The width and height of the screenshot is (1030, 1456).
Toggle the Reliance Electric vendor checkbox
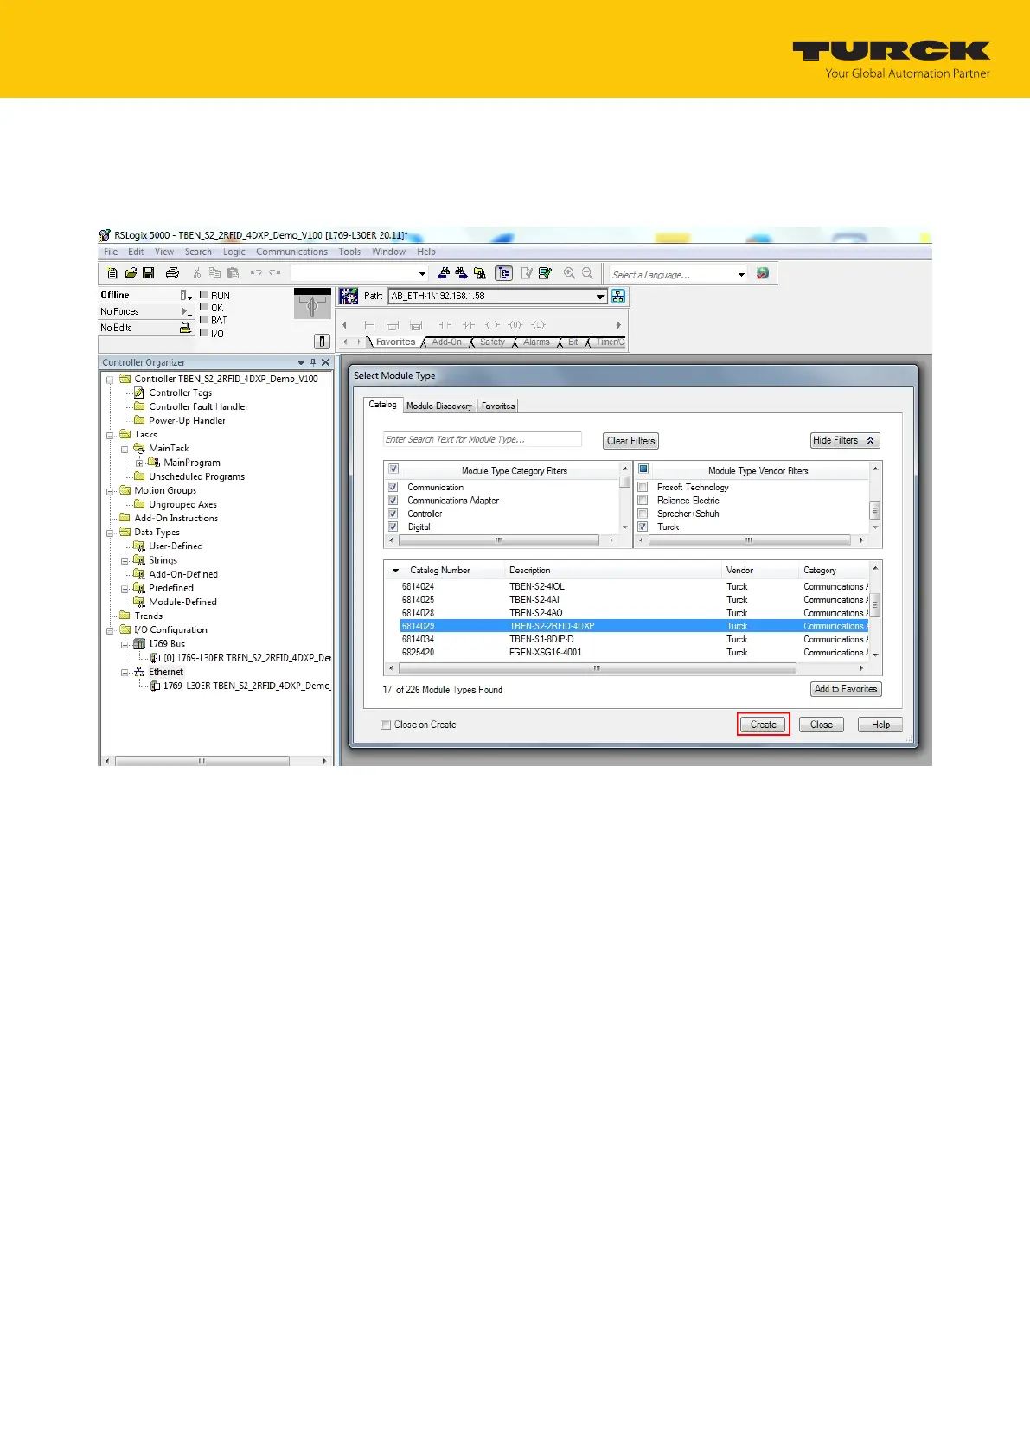click(643, 500)
